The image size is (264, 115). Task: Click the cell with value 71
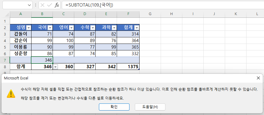pos(42,34)
